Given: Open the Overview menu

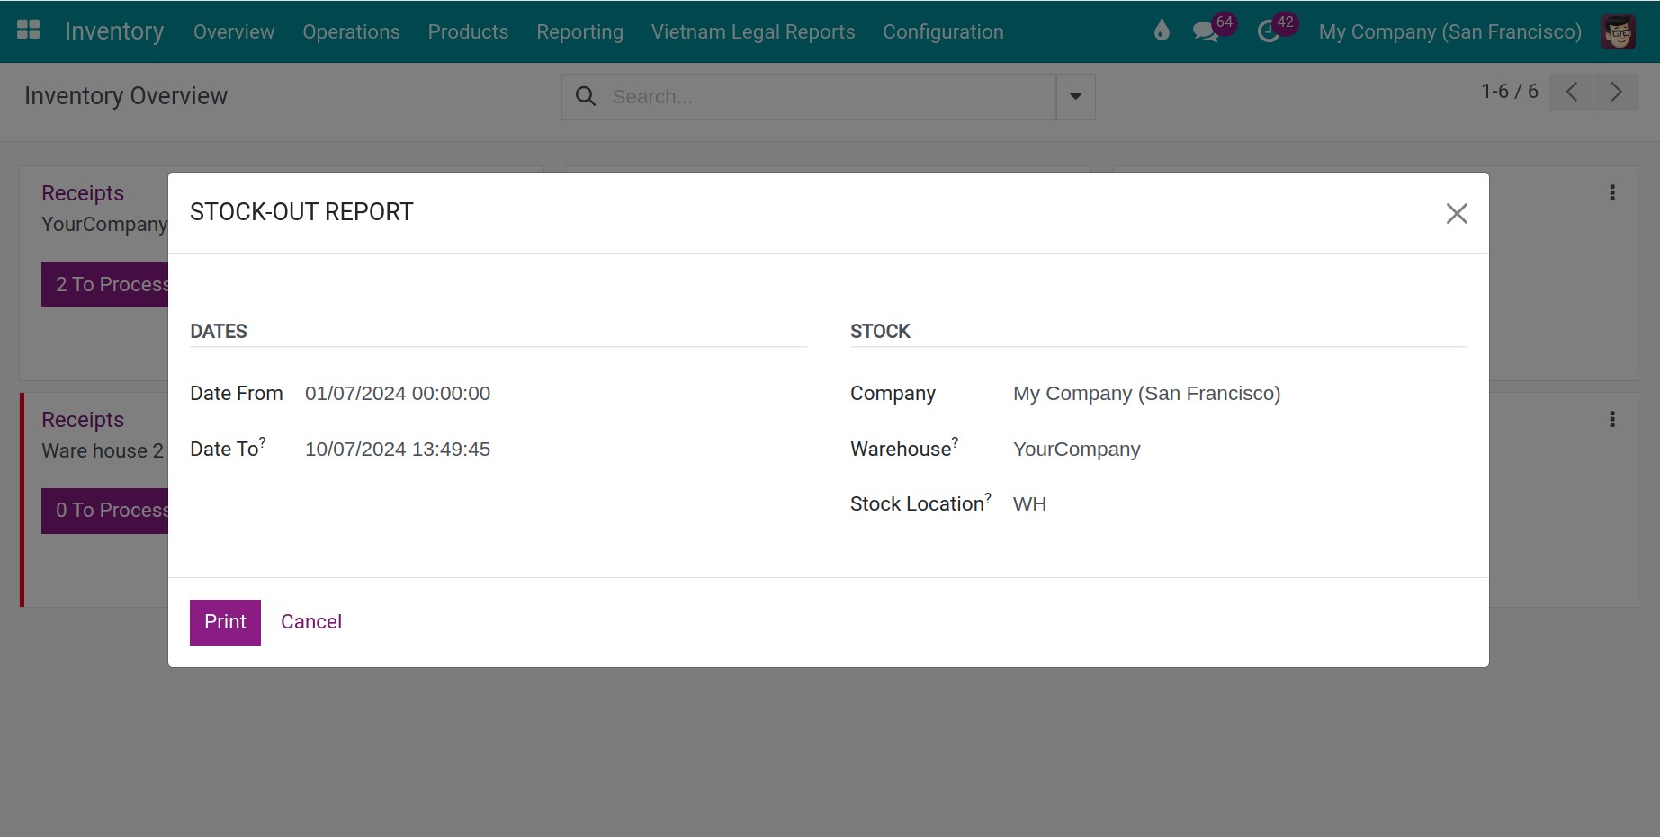Looking at the screenshot, I should tap(234, 31).
